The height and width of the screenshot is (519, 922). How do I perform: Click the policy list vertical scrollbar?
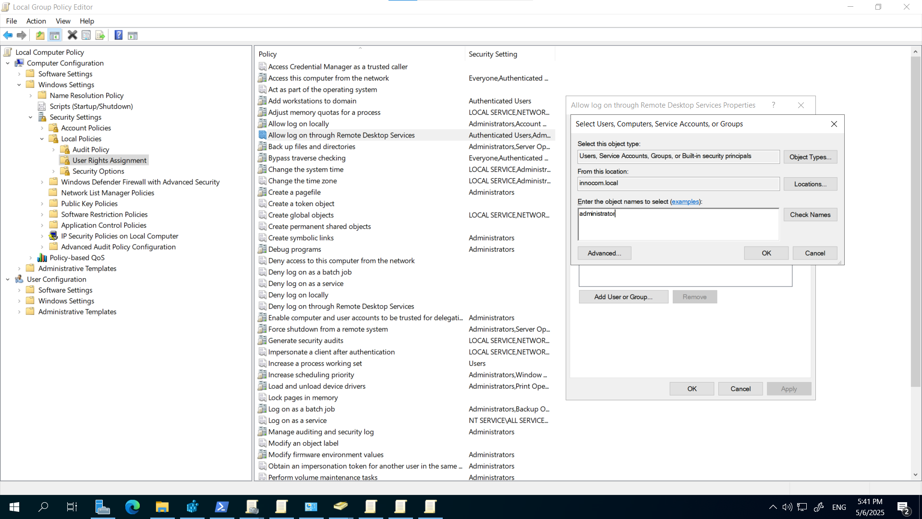(x=915, y=221)
